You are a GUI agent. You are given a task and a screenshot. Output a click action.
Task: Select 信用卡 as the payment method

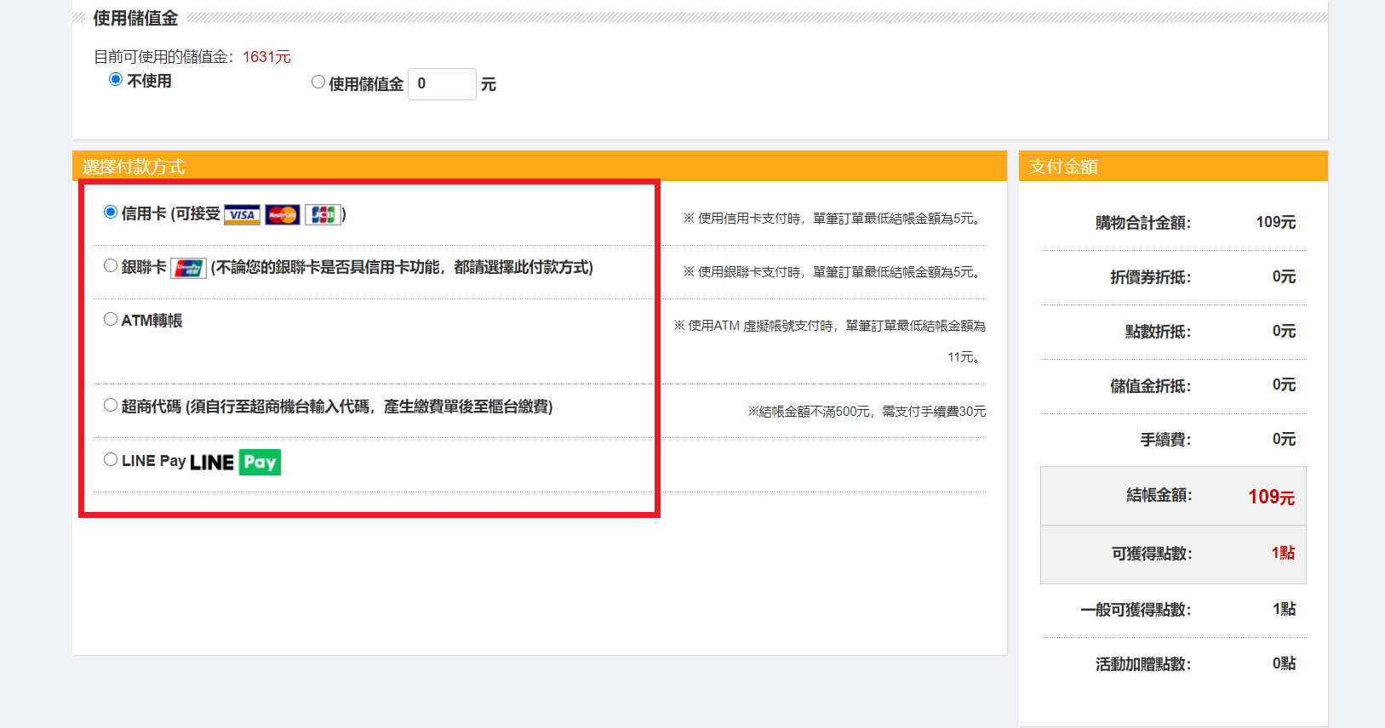(111, 213)
